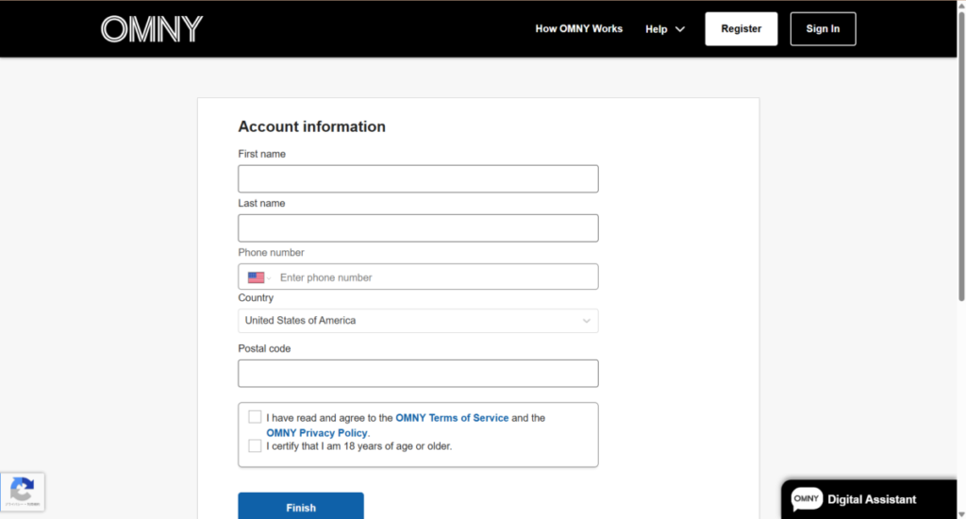Image resolution: width=966 pixels, height=519 pixels.
Task: Focus the First name input field
Action: coord(417,179)
